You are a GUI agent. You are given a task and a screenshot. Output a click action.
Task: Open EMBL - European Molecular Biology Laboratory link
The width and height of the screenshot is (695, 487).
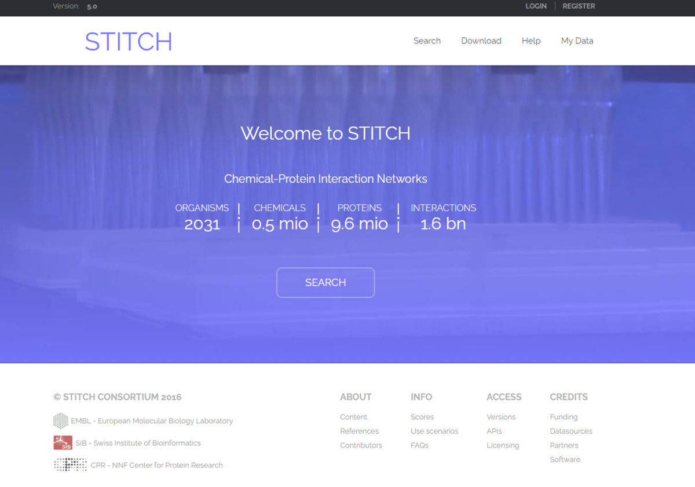(x=152, y=421)
